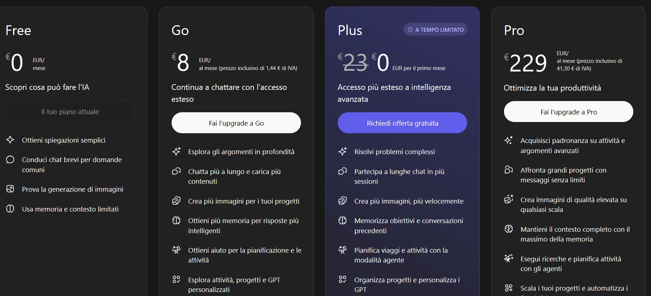Click the GPT grid icon beside "Esplora attività, progetti e GPT"
The image size is (651, 296).
pos(177,279)
